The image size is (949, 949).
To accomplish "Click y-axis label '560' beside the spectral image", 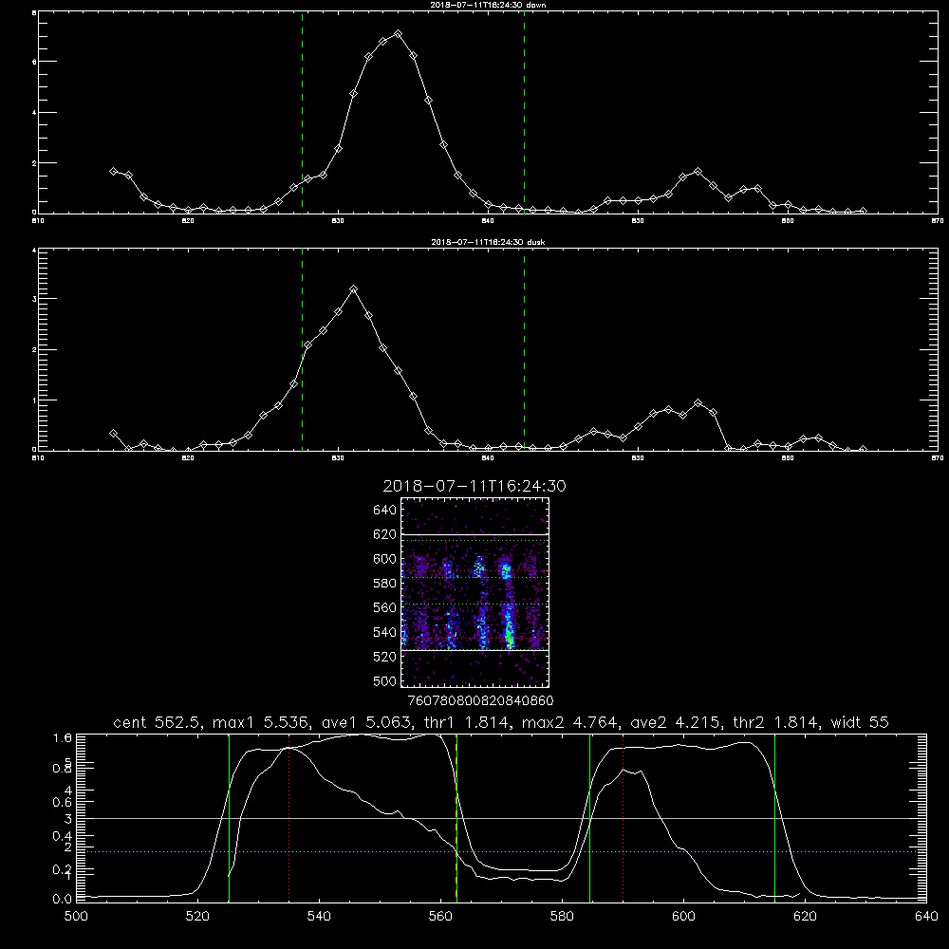I will point(385,607).
